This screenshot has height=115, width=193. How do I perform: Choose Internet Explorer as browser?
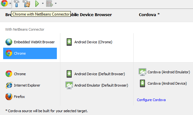23,85
